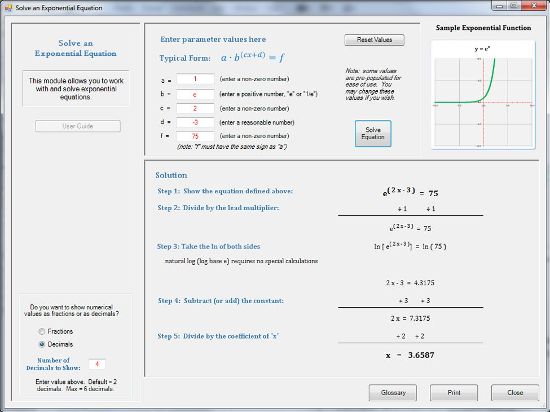Select the Fractions radio button
This screenshot has height=412, width=550.
(42, 331)
